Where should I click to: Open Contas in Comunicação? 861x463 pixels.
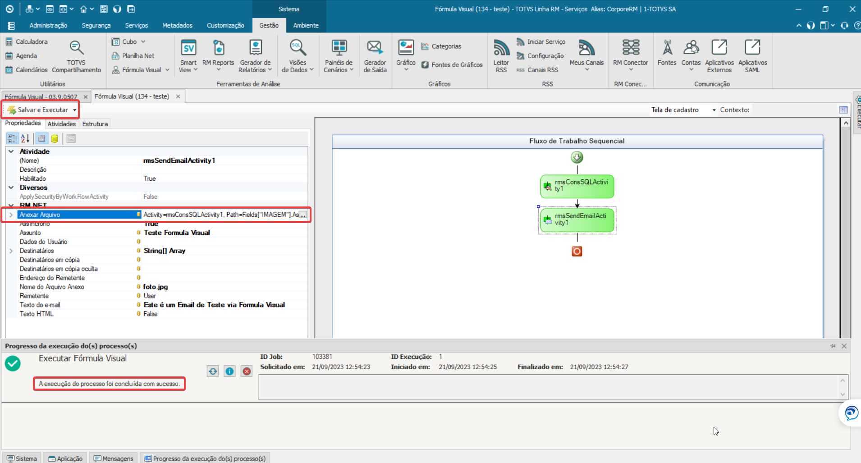click(691, 56)
